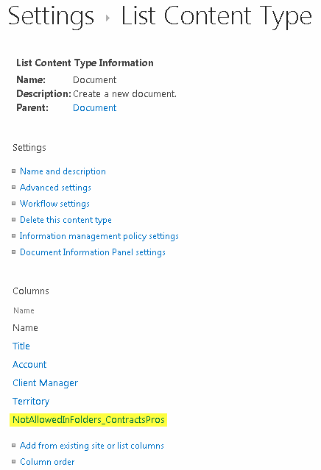Open the Title column
The height and width of the screenshot is (470, 321).
click(x=21, y=346)
